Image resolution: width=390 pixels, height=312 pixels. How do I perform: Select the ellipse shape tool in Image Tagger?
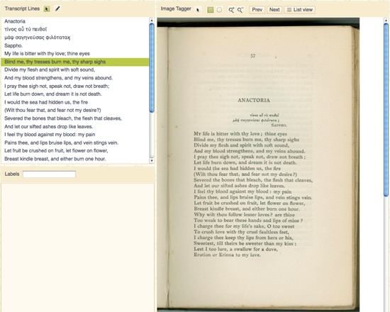(219, 10)
